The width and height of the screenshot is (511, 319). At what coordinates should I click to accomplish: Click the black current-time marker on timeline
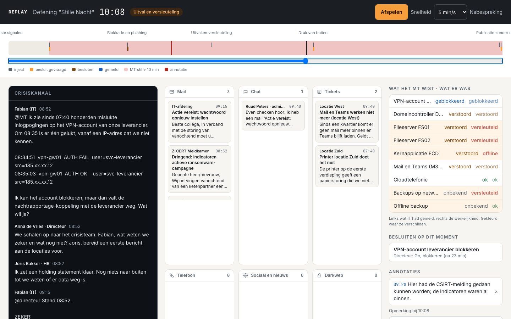click(x=307, y=48)
